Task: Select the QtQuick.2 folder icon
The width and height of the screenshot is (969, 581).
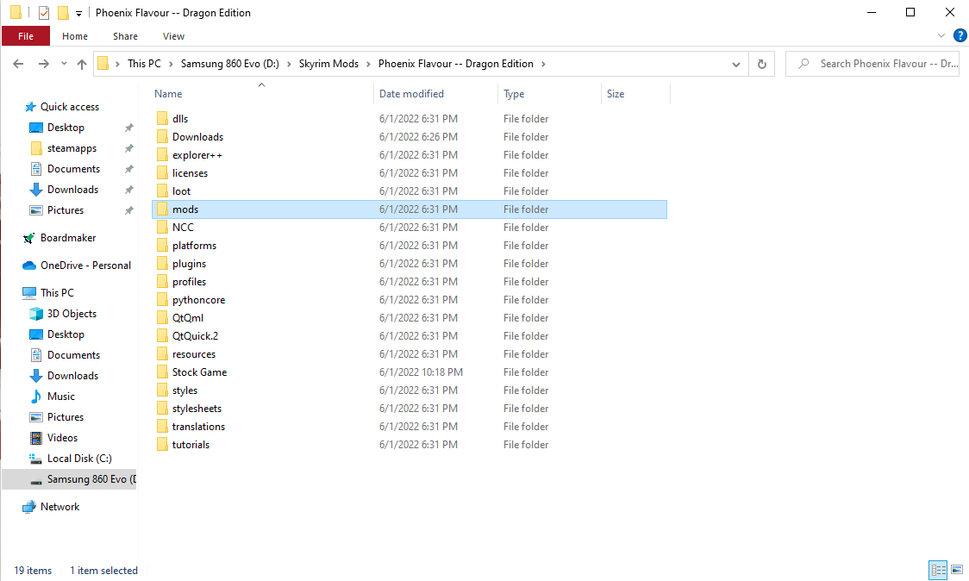Action: (x=162, y=335)
